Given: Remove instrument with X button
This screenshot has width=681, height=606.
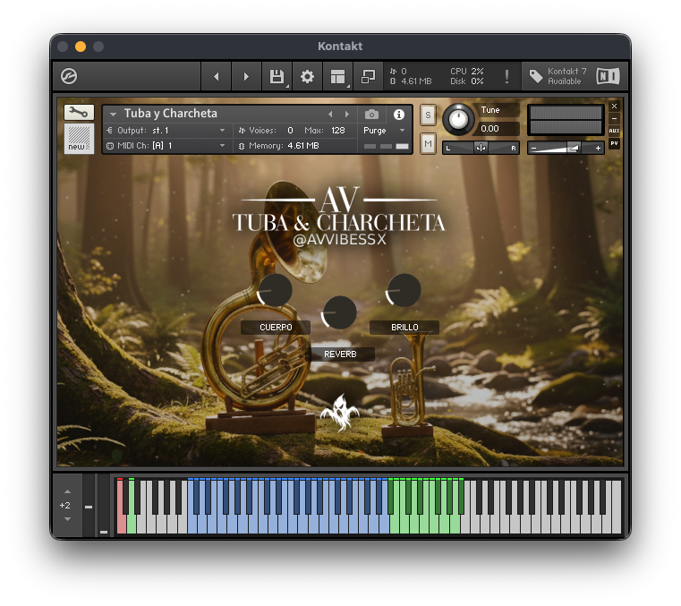Looking at the screenshot, I should click(x=614, y=106).
